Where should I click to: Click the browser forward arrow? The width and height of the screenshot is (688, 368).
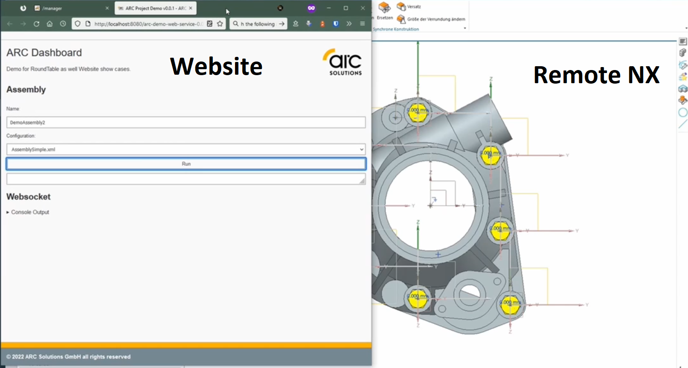pyautogui.click(x=23, y=24)
